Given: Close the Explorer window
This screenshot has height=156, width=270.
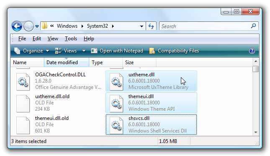Looking at the screenshot, I should [250, 12].
